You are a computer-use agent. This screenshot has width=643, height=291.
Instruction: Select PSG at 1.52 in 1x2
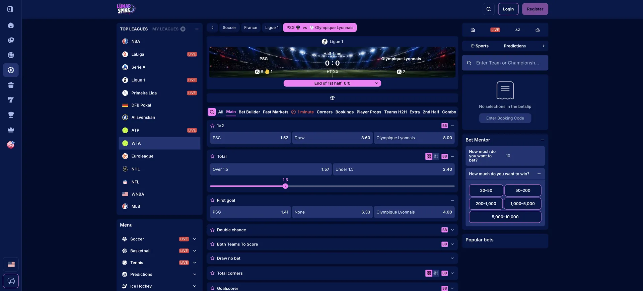tap(250, 138)
